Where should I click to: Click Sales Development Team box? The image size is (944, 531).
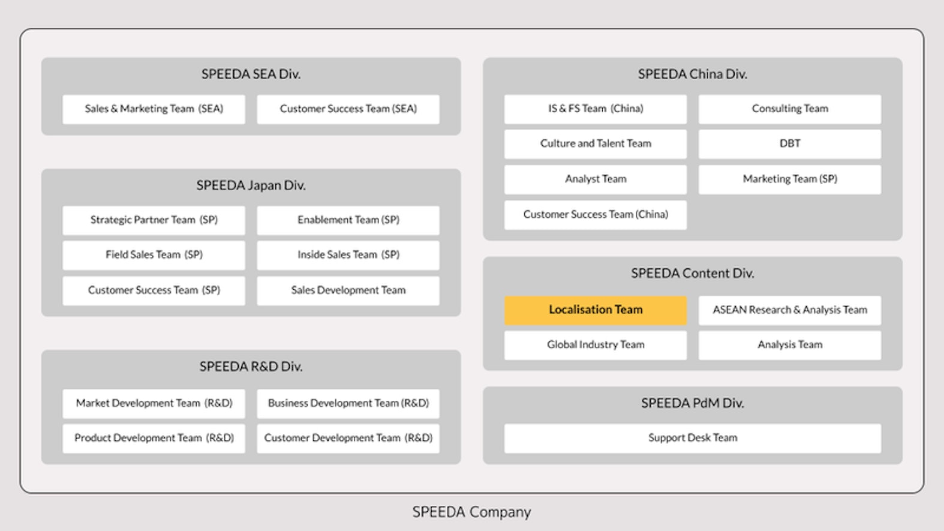point(348,290)
